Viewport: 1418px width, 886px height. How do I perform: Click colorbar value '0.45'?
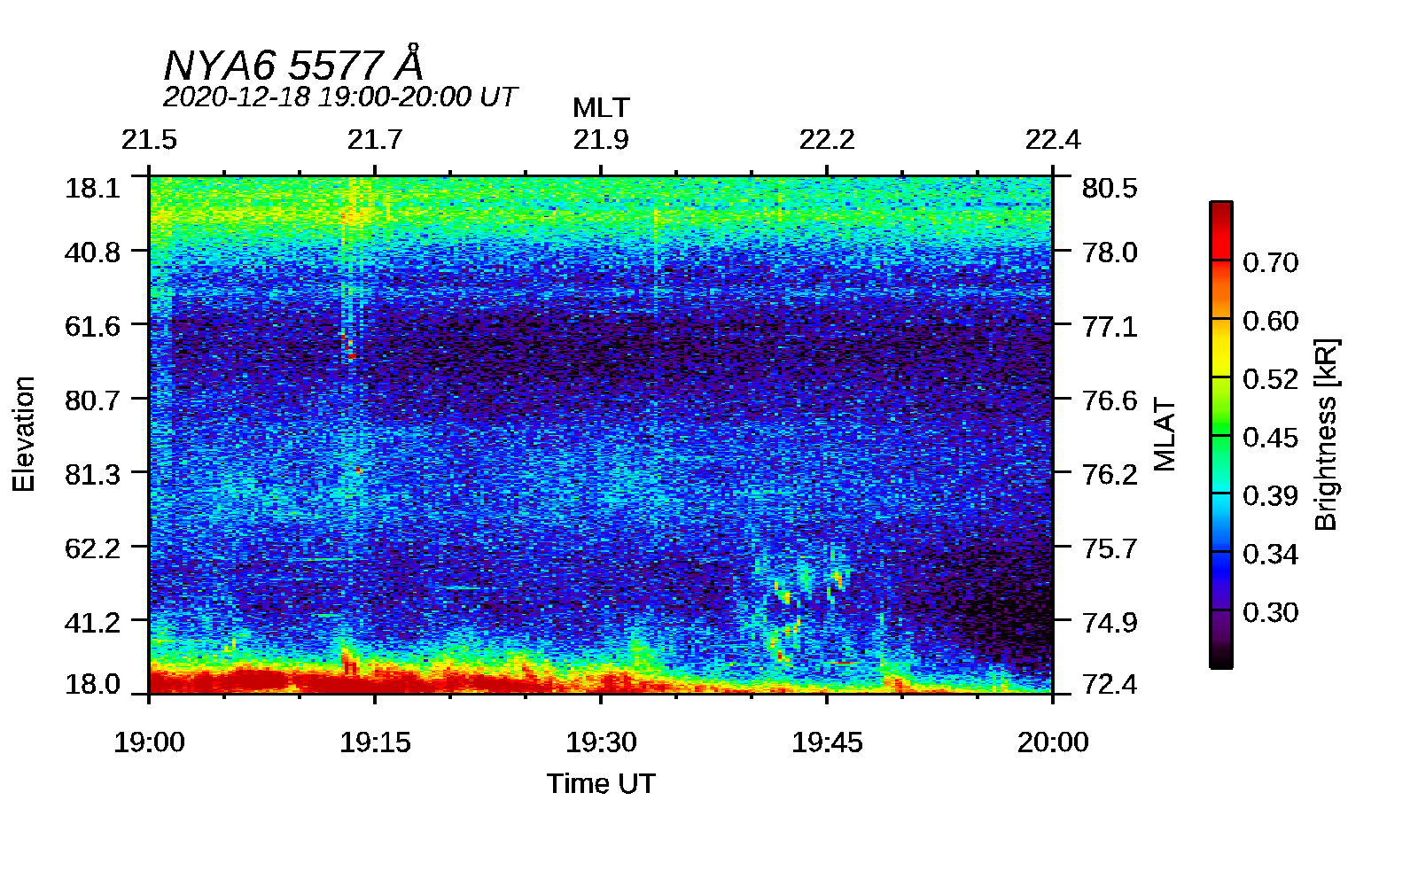coord(1270,439)
